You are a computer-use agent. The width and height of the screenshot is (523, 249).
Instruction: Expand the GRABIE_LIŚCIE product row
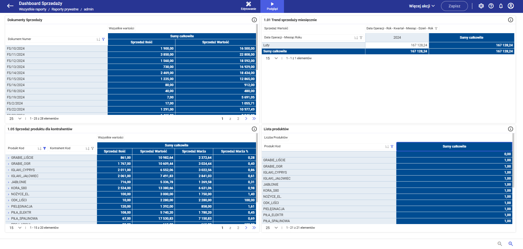(8, 158)
